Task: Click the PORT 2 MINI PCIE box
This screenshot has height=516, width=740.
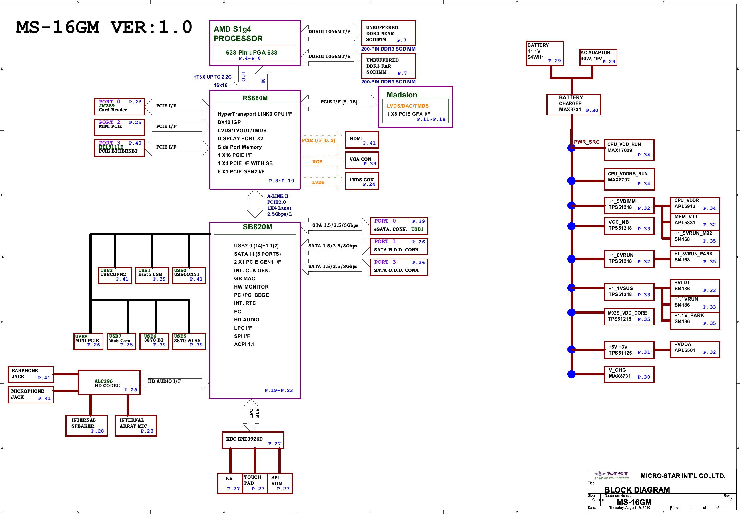Action: pyautogui.click(x=119, y=127)
